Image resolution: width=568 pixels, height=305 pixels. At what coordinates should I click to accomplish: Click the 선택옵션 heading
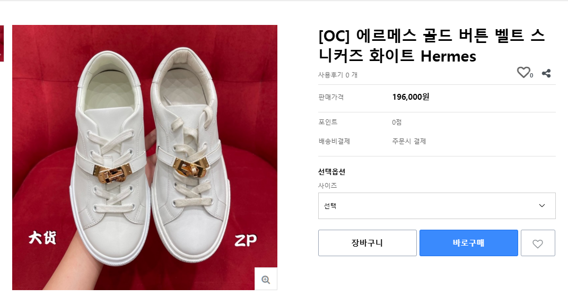[331, 172]
